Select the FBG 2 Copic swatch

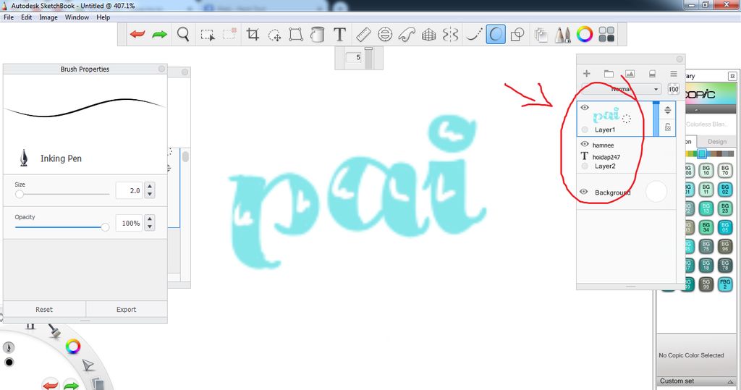click(x=725, y=284)
